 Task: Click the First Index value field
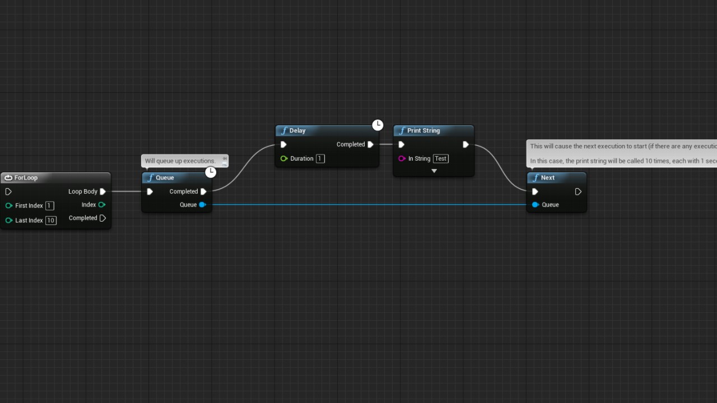click(49, 205)
